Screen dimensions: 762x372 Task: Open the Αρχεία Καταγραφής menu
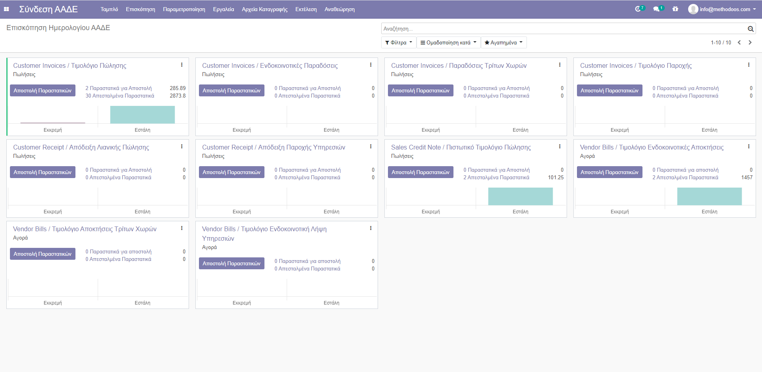coord(264,9)
